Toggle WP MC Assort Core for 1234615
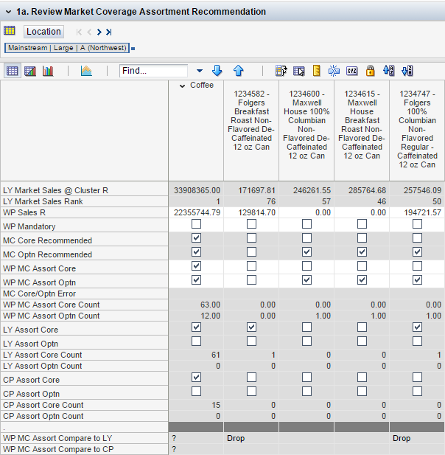The width and height of the screenshot is (445, 455). (x=362, y=266)
